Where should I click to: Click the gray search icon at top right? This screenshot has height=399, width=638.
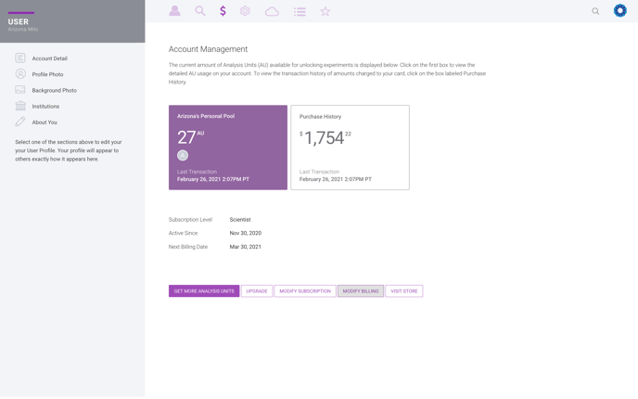pyautogui.click(x=595, y=11)
